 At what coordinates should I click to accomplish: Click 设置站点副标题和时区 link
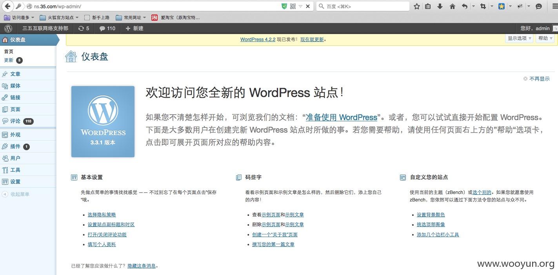[111, 225]
